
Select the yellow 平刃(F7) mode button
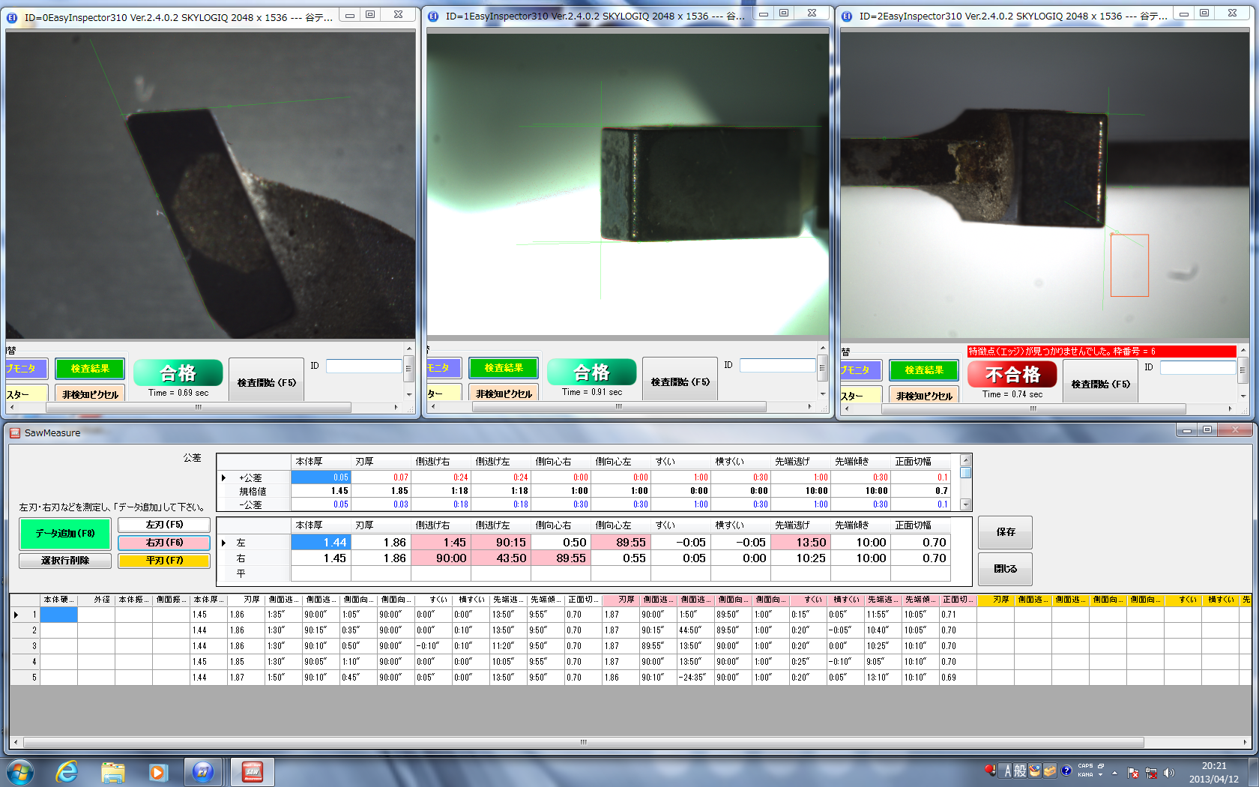pos(164,561)
